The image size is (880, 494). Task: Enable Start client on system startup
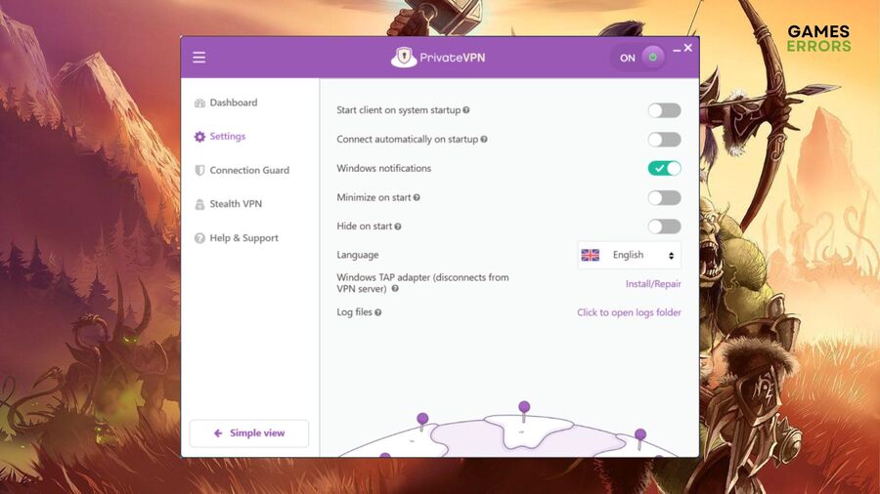(665, 110)
